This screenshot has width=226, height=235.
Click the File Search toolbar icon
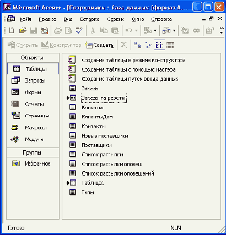[44, 30]
